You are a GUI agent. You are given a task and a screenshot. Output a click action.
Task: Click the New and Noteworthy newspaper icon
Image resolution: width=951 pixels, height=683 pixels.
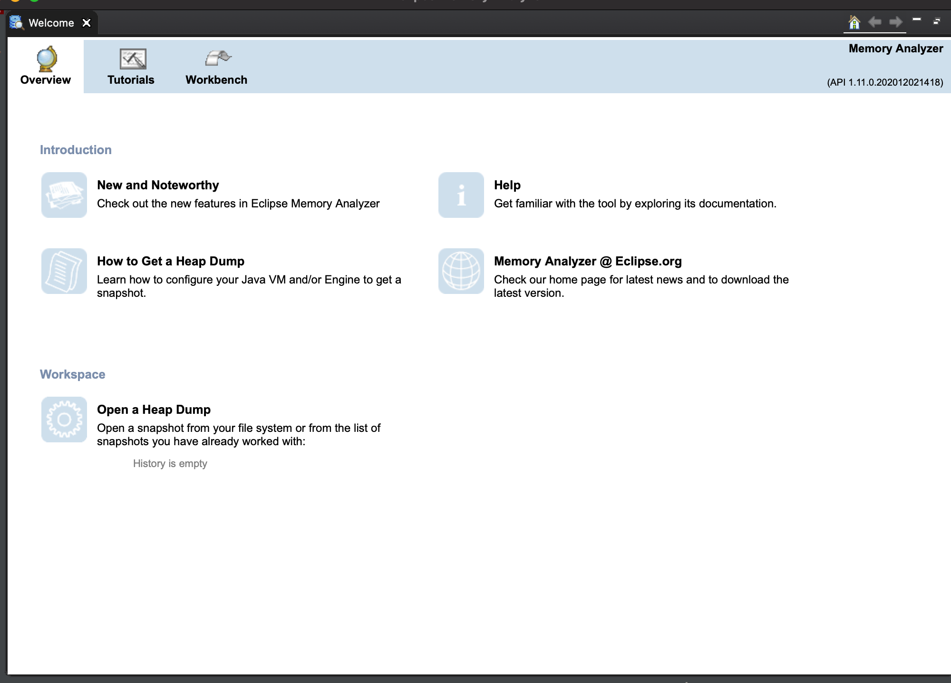click(x=64, y=195)
